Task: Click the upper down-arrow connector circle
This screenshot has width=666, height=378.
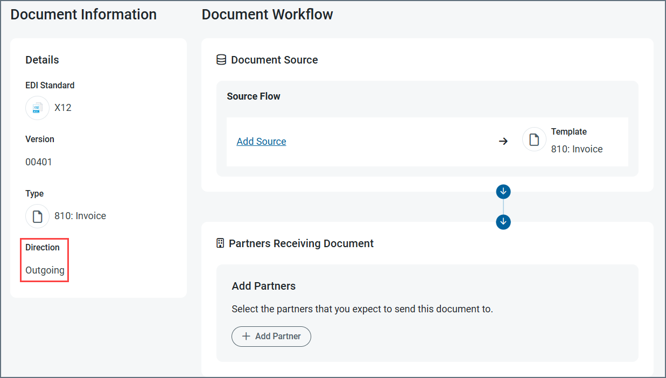Action: tap(503, 191)
